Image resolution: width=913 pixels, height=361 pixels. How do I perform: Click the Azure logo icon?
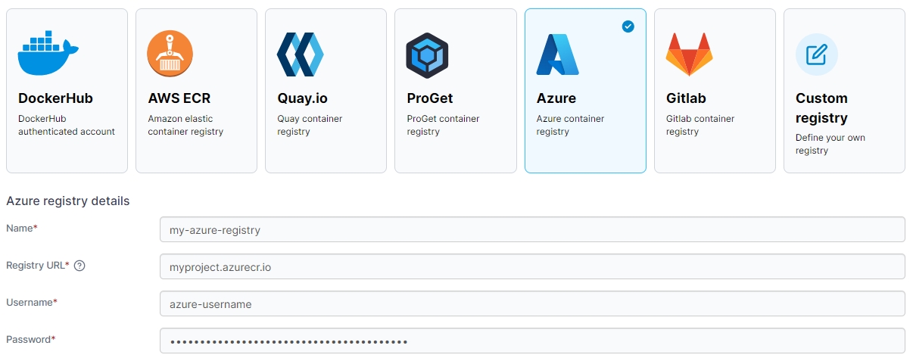[557, 54]
